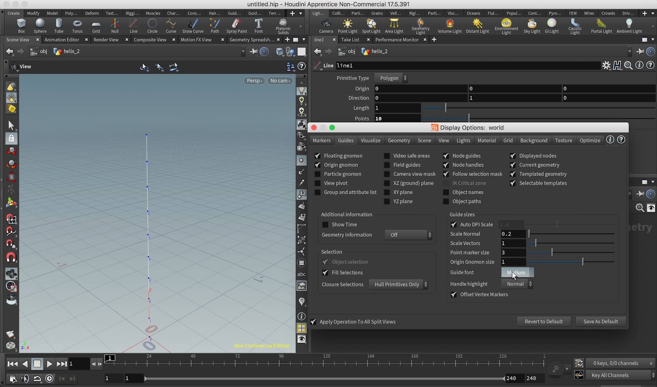Toggle the Show Time checkbox

pyautogui.click(x=325, y=224)
